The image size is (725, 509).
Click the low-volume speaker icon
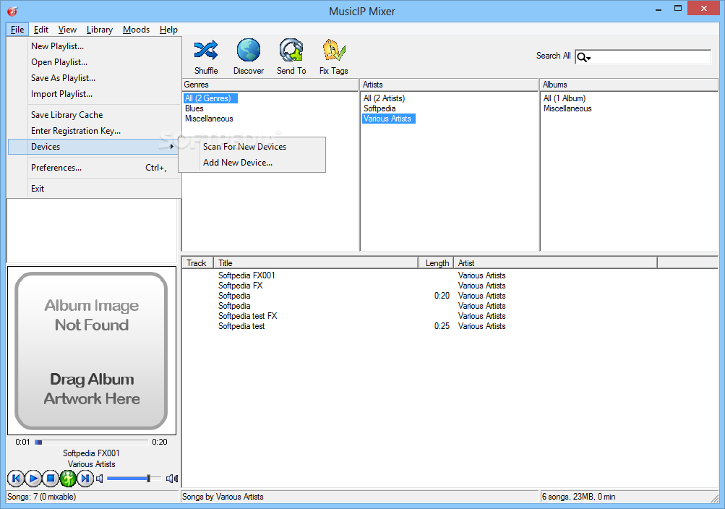[x=100, y=479]
